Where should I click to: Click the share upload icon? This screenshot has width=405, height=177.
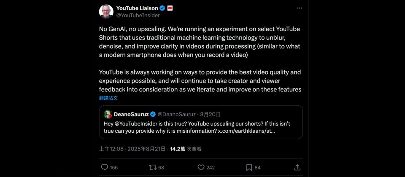click(x=297, y=167)
